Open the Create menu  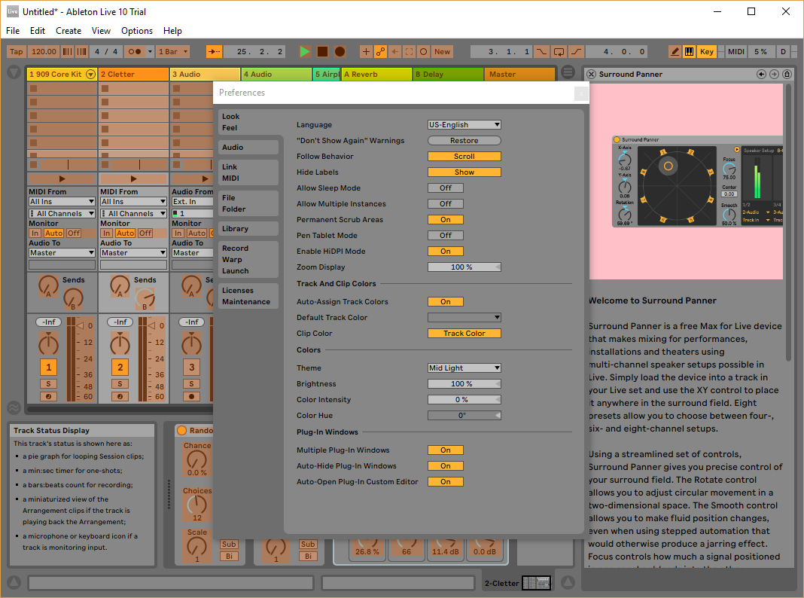(69, 31)
